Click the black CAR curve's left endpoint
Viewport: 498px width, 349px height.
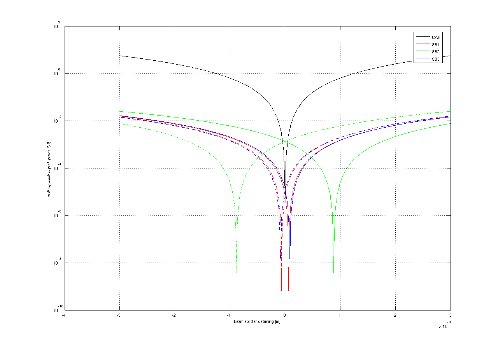(x=119, y=56)
